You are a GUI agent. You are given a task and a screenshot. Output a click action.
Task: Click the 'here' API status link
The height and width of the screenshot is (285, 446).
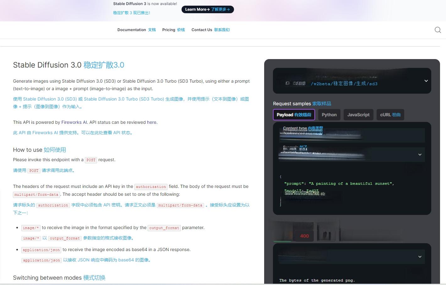pyautogui.click(x=151, y=122)
